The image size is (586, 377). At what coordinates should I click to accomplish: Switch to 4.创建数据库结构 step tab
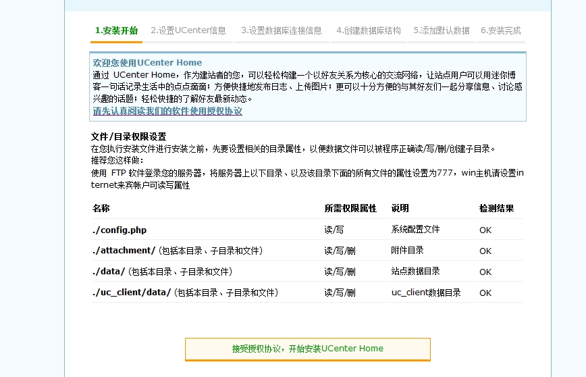(369, 30)
